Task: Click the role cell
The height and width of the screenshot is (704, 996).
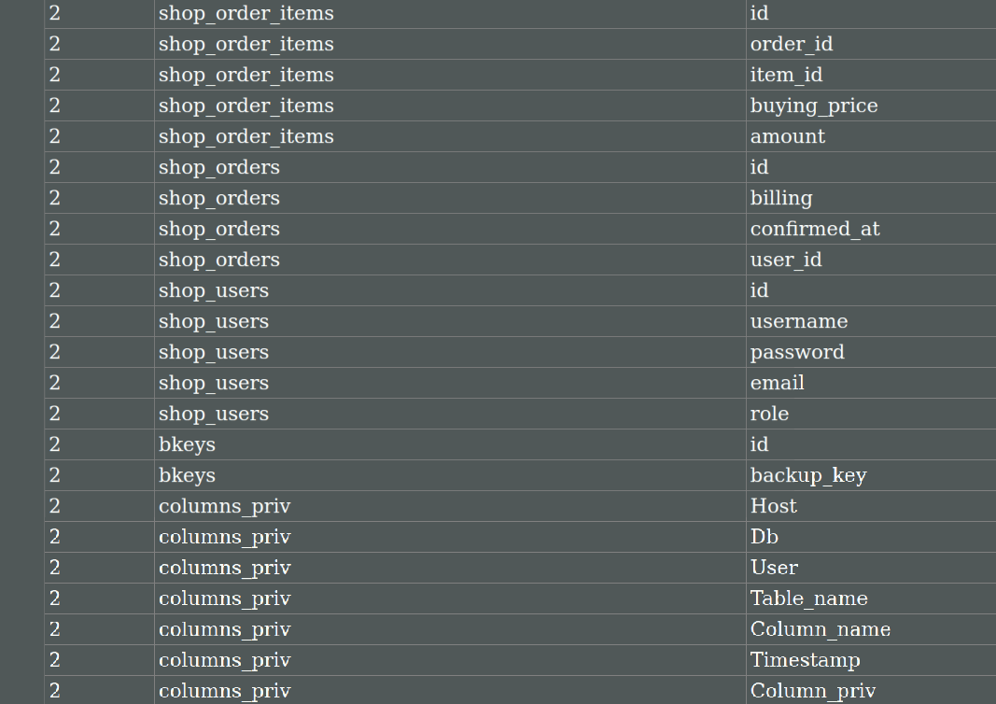Action: point(769,414)
